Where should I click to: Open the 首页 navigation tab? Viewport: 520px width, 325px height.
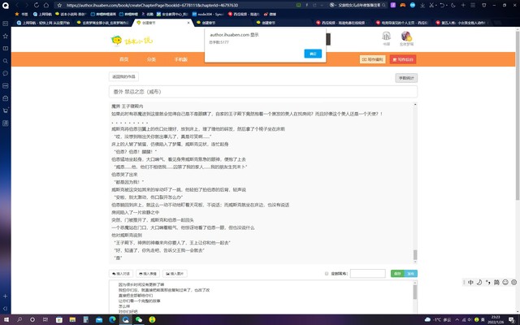coord(123,59)
